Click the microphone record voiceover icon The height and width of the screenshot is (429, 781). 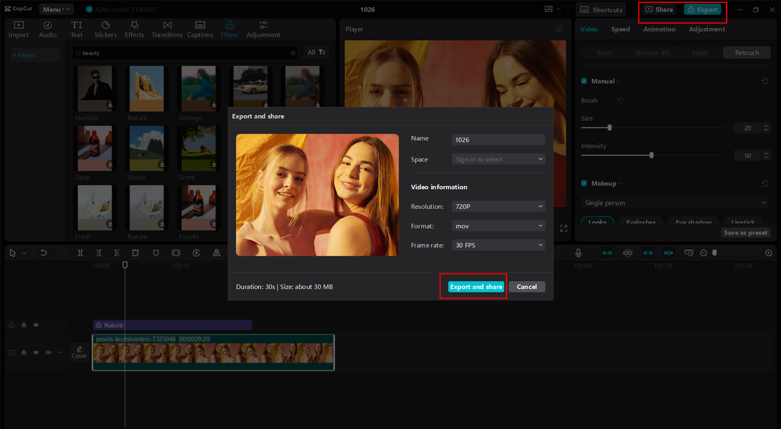coord(578,253)
